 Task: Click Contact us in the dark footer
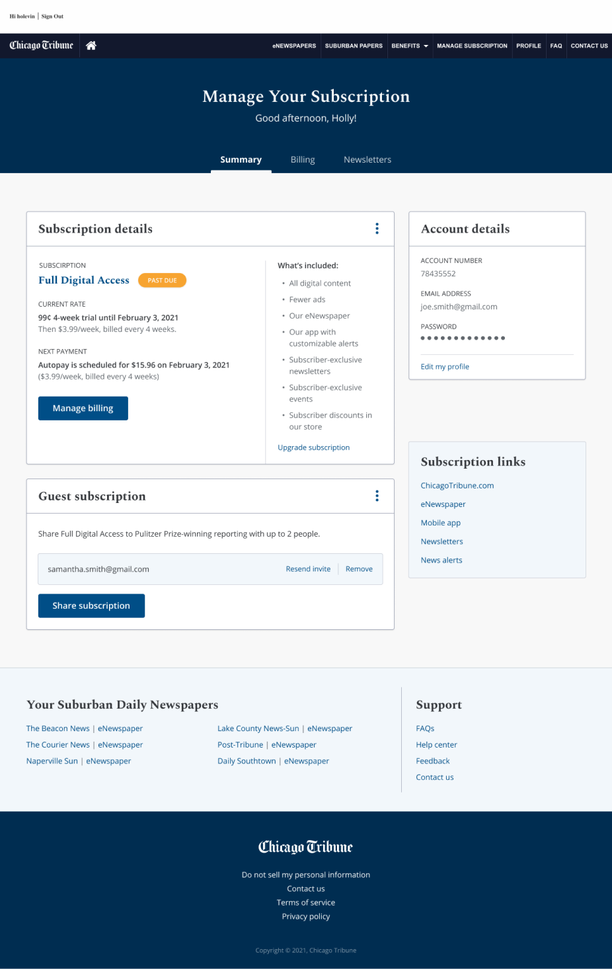[x=306, y=889]
